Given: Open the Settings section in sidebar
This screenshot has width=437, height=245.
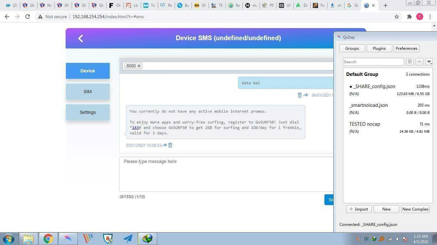Looking at the screenshot, I should [88, 112].
